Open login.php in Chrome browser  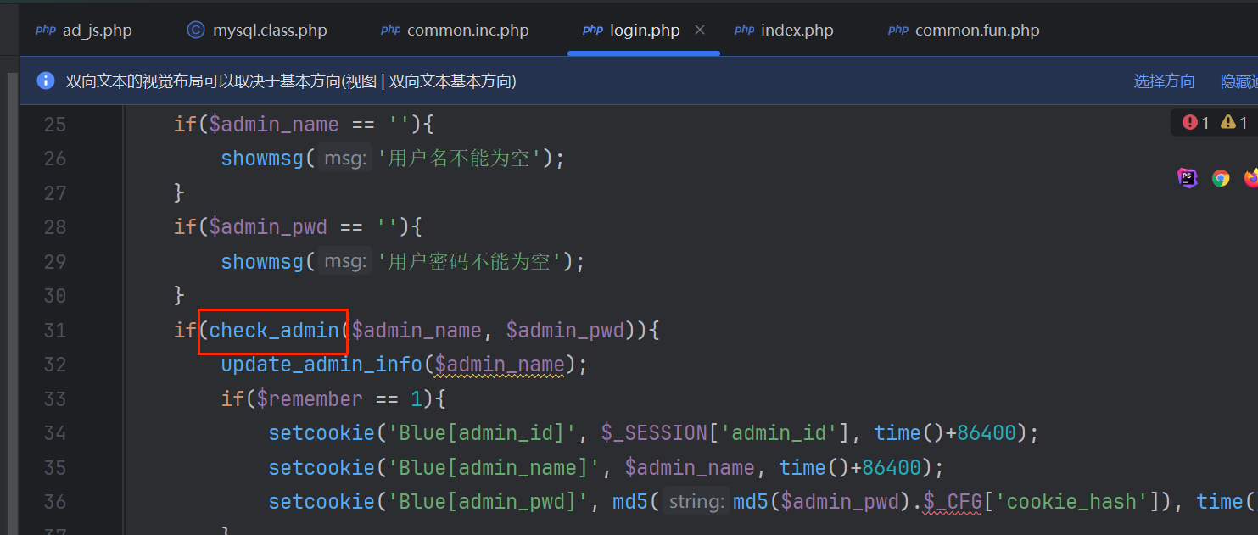point(1221,178)
